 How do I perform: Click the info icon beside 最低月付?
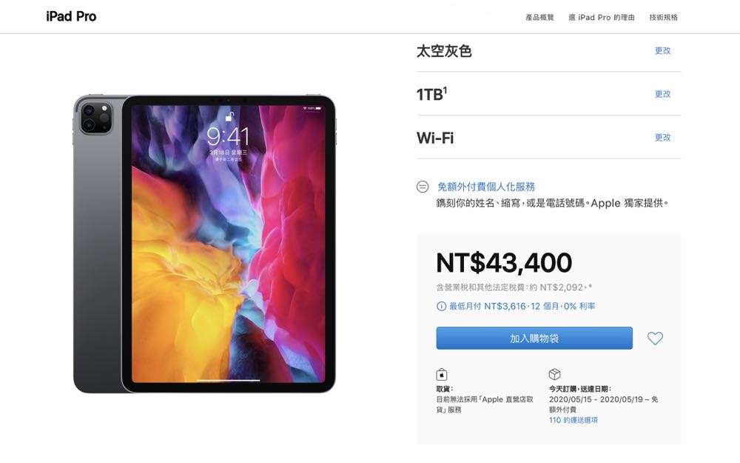coord(441,306)
